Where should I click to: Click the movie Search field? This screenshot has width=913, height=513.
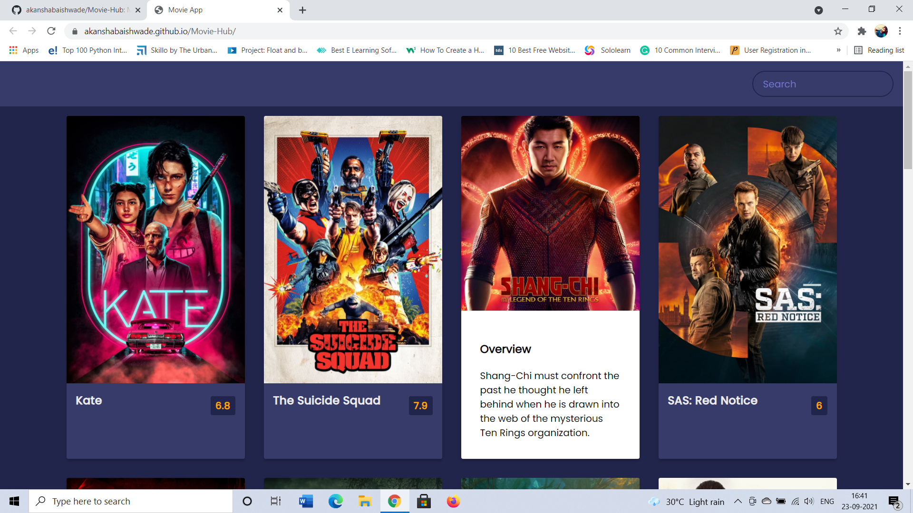coord(822,84)
